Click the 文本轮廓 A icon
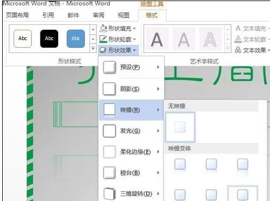 (238, 39)
